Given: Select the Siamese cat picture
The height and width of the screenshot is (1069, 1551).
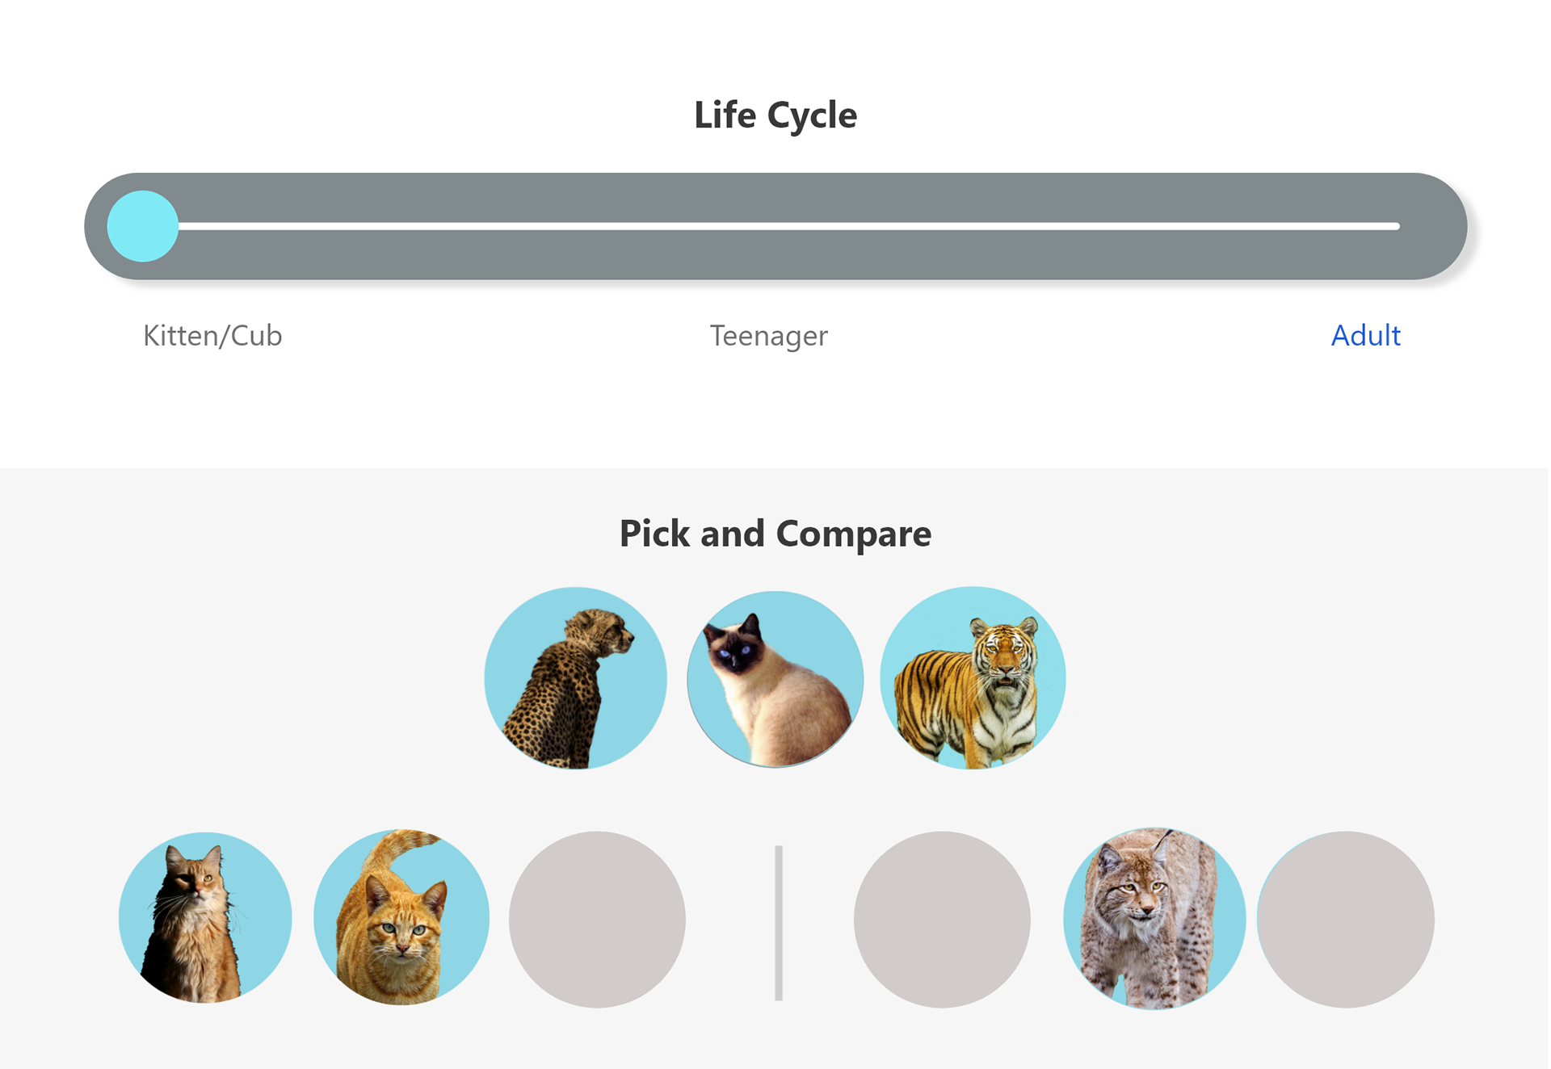Looking at the screenshot, I should [775, 679].
